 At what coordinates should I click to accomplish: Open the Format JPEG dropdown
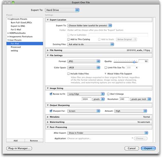point(84,61)
